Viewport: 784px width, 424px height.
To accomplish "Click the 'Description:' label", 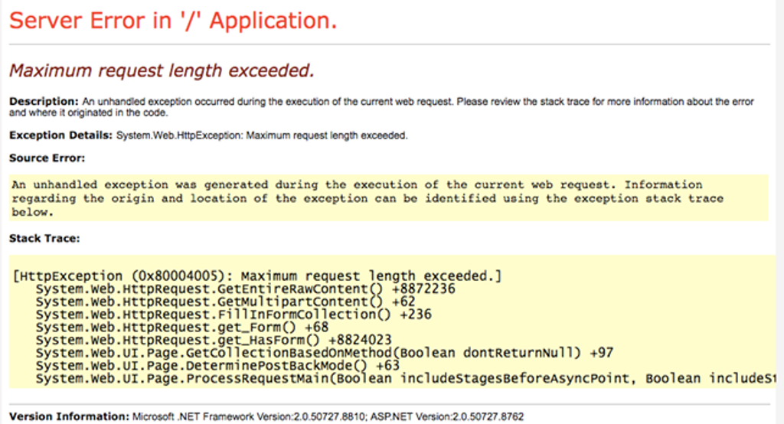I will point(44,101).
